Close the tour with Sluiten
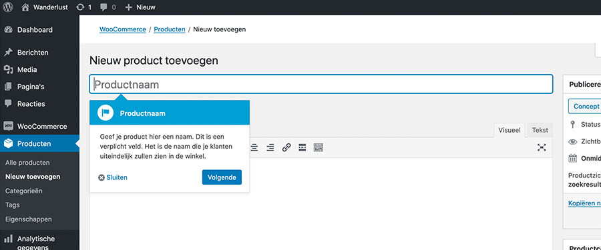The image size is (601, 250). tap(113, 177)
